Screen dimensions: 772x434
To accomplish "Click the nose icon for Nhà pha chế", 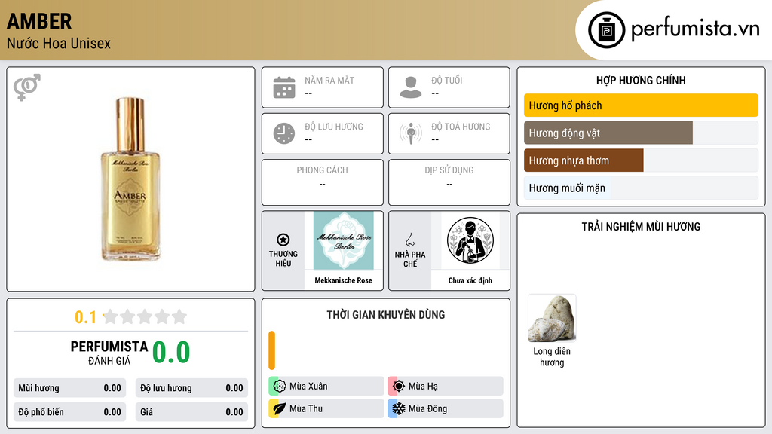I will coord(409,240).
